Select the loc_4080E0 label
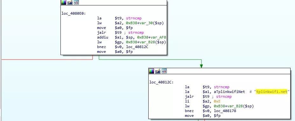 [74, 14]
